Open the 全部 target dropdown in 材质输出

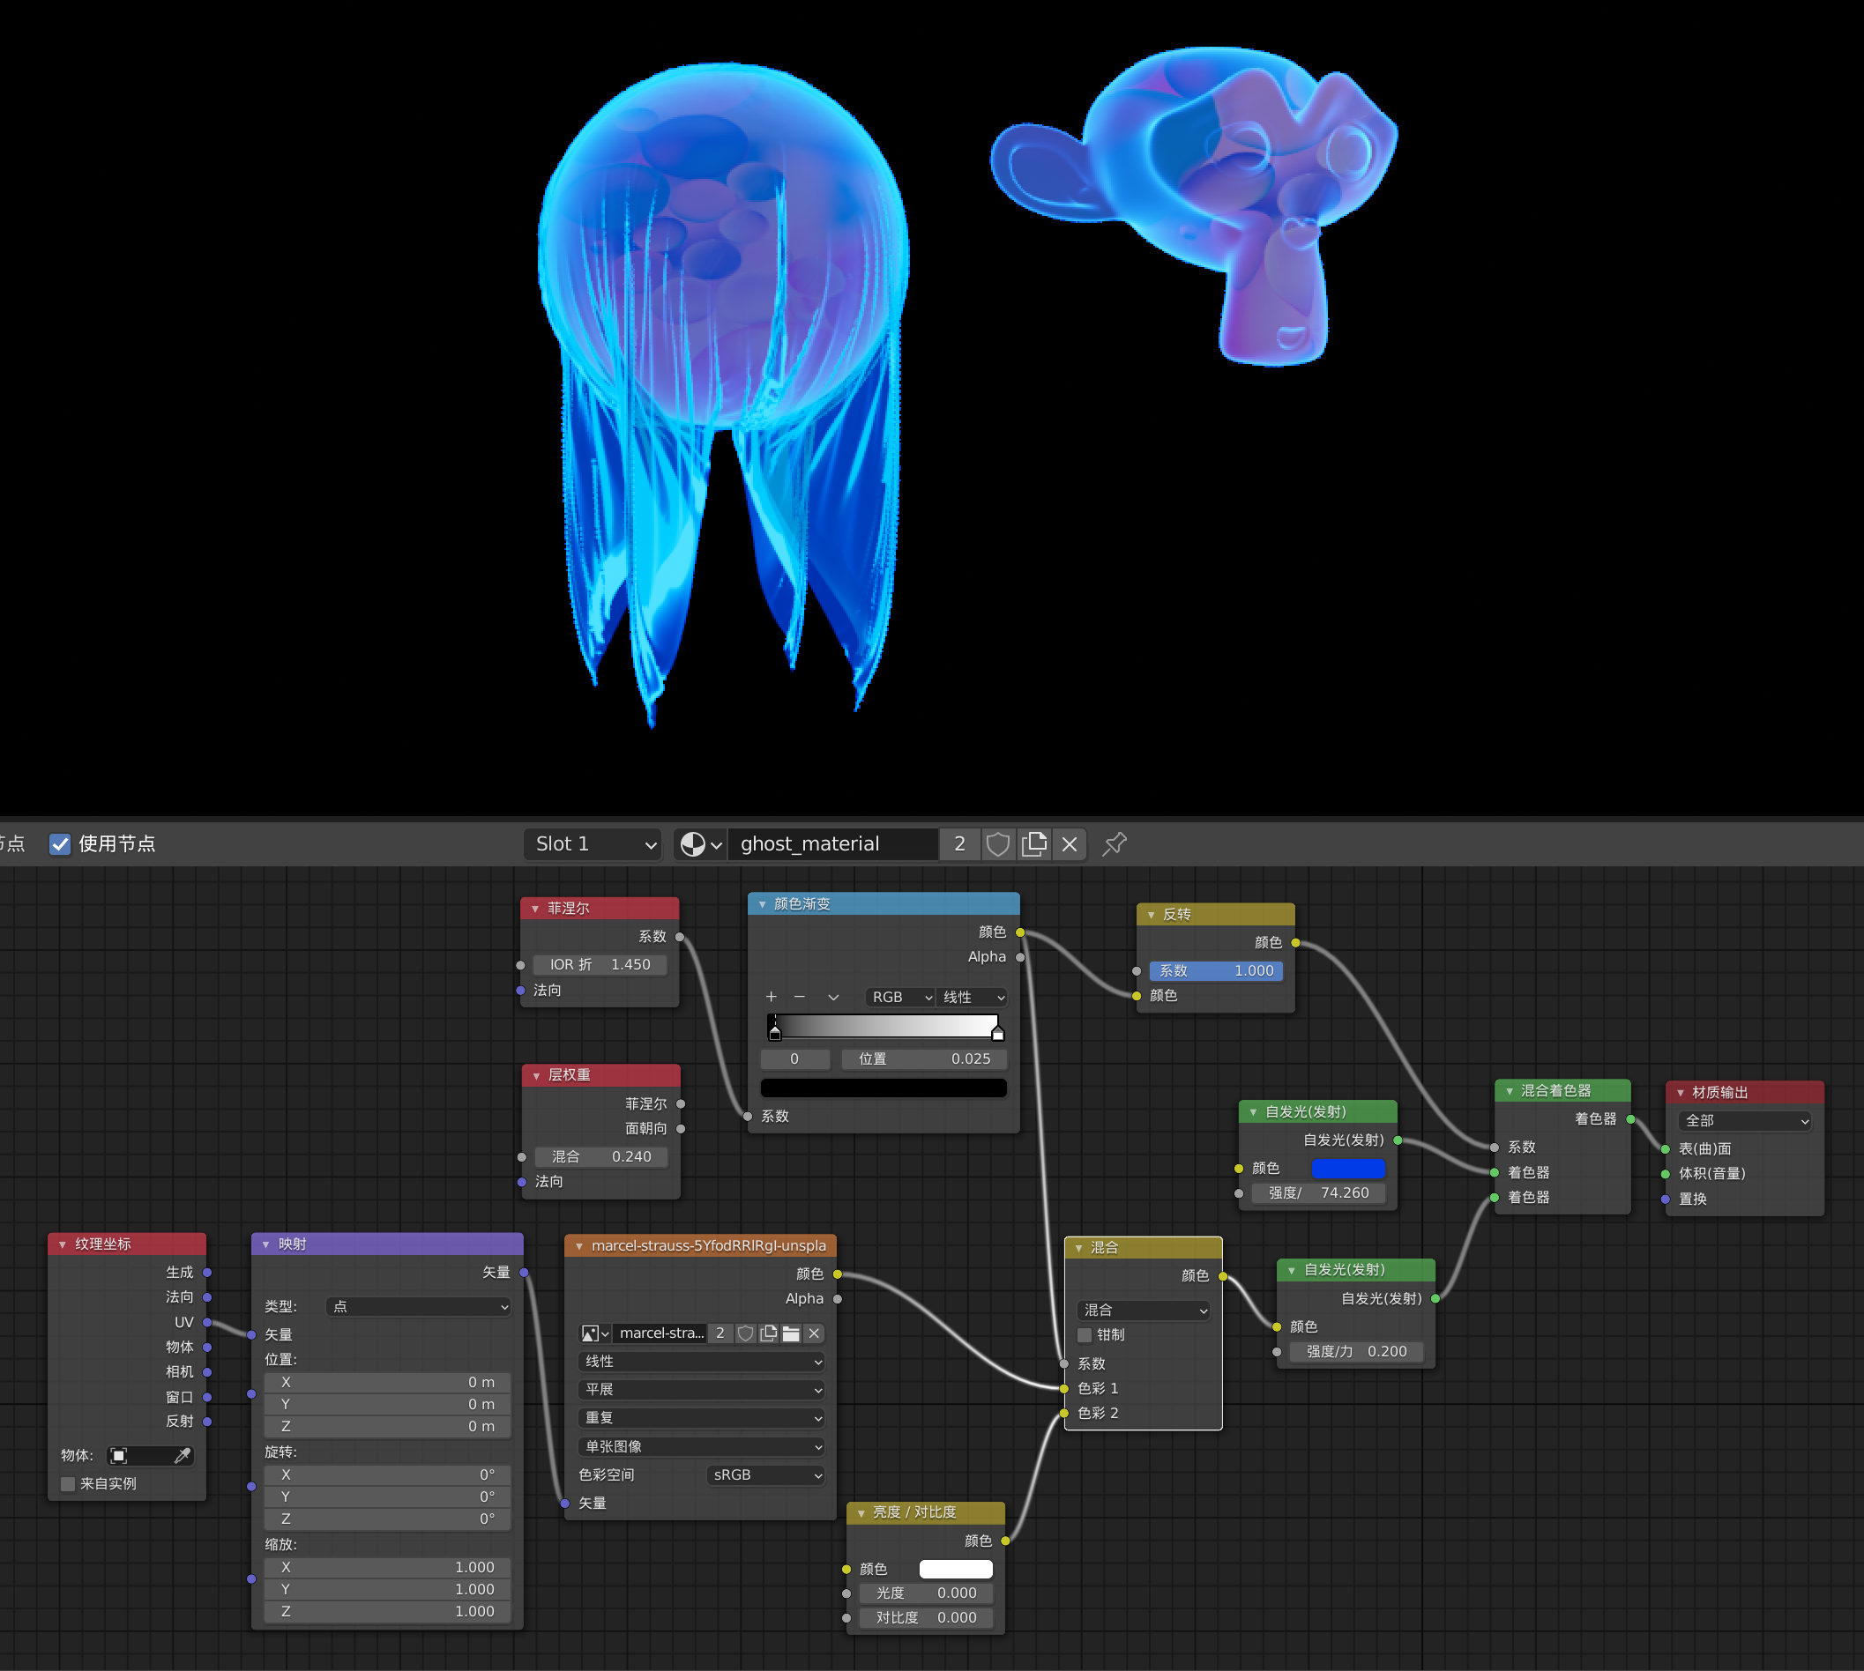pyautogui.click(x=1745, y=1120)
